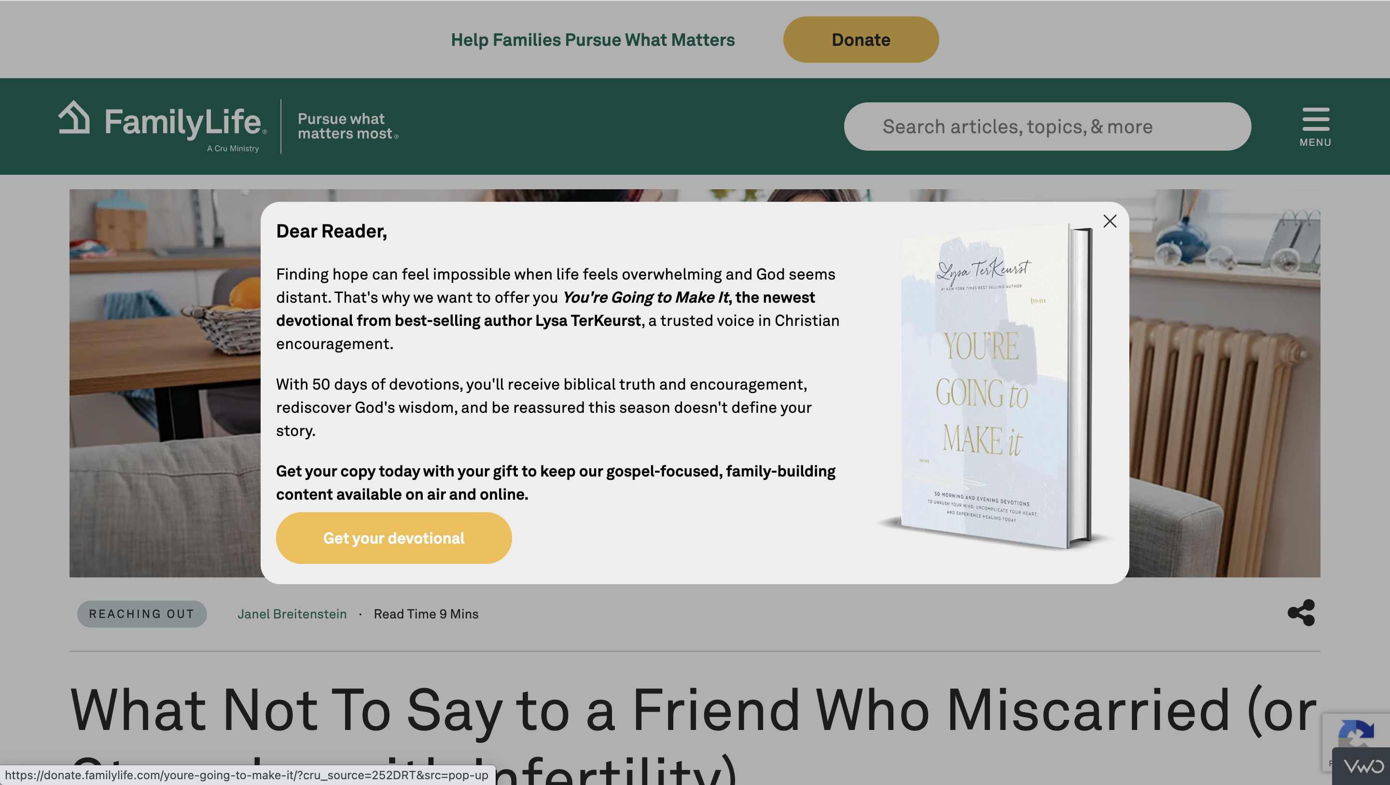Image resolution: width=1390 pixels, height=785 pixels.
Task: Click the share icon beside article info
Action: [1301, 613]
